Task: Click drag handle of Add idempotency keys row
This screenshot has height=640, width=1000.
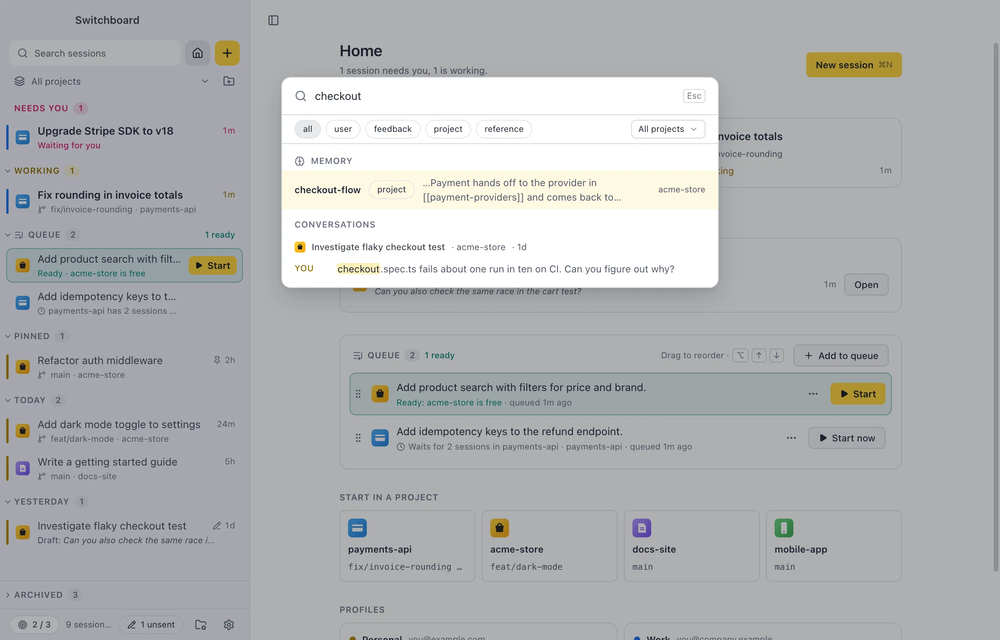Action: tap(358, 438)
